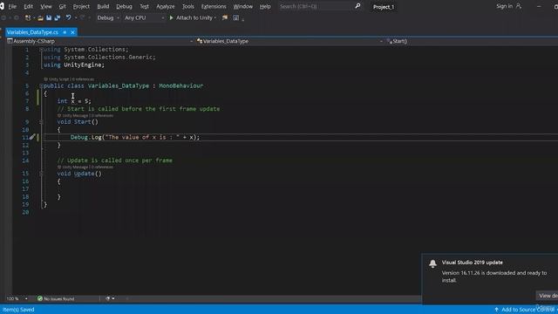
Task: Click the Find in Files toolbar icon
Action: 225,17
